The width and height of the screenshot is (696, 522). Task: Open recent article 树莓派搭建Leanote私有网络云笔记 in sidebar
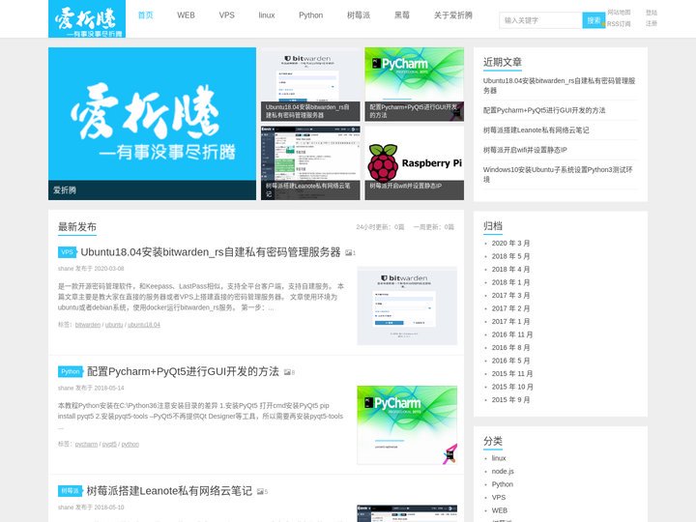click(x=536, y=130)
